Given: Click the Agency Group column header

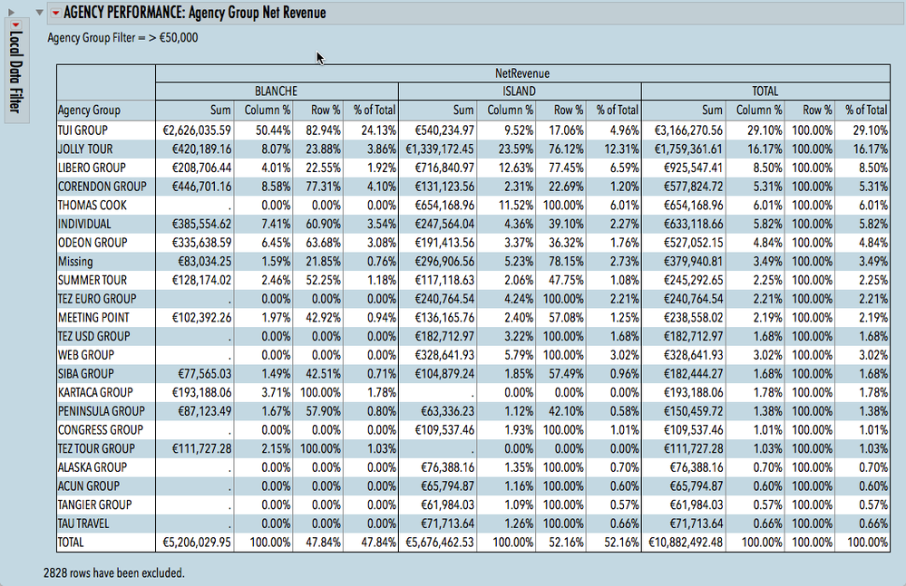Looking at the screenshot, I should point(89,110).
